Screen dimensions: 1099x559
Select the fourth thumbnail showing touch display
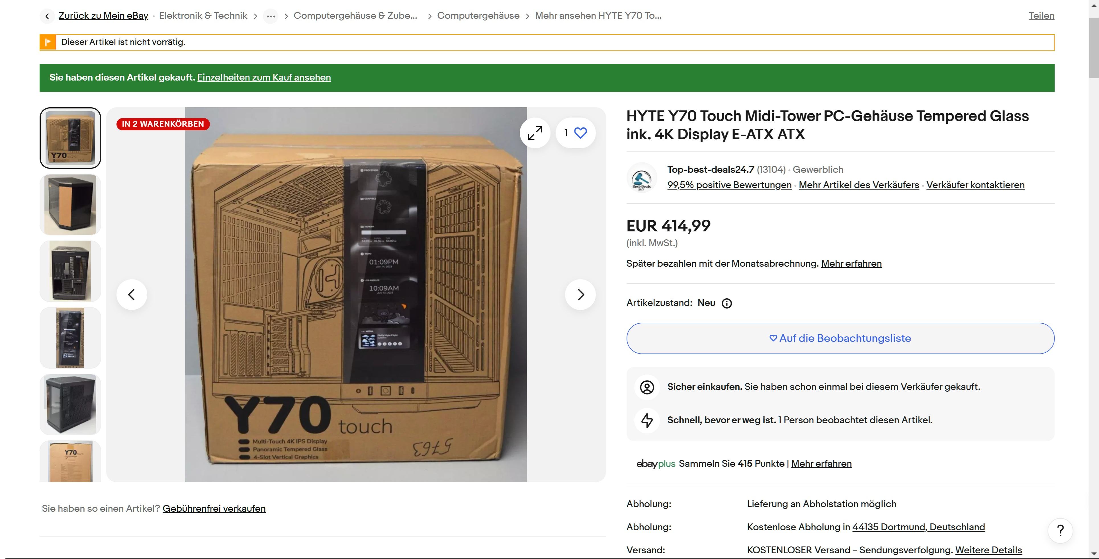tap(70, 338)
